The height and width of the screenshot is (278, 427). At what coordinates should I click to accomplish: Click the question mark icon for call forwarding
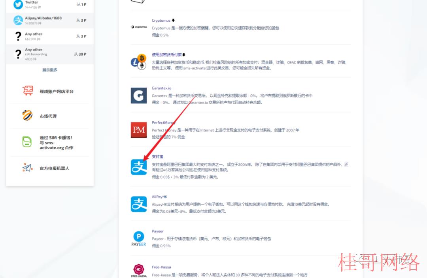18,54
